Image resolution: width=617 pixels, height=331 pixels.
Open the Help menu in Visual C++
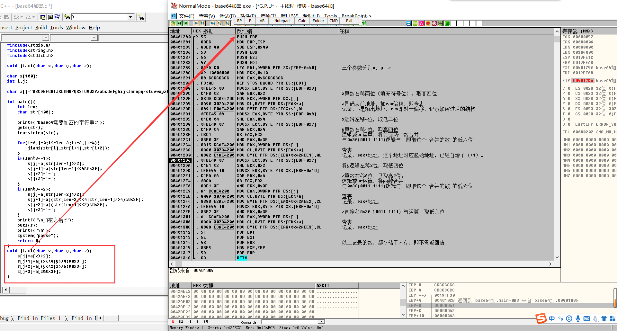[94, 28]
